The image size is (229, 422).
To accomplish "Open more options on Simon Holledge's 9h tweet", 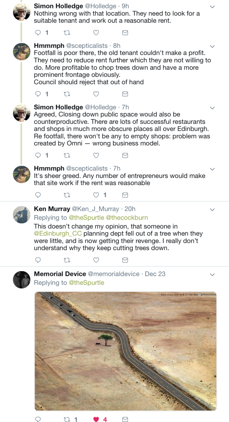I will 212,7.
